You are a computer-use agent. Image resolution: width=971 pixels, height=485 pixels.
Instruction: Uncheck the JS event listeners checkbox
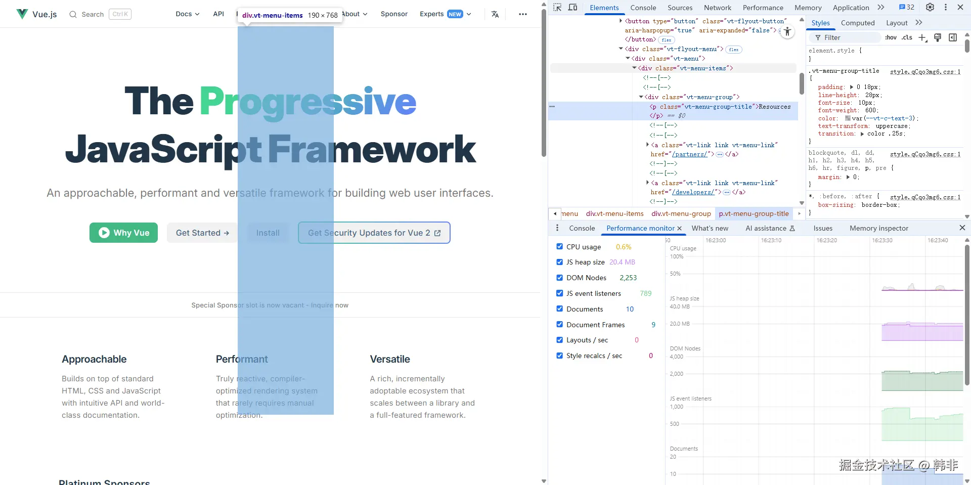point(559,293)
